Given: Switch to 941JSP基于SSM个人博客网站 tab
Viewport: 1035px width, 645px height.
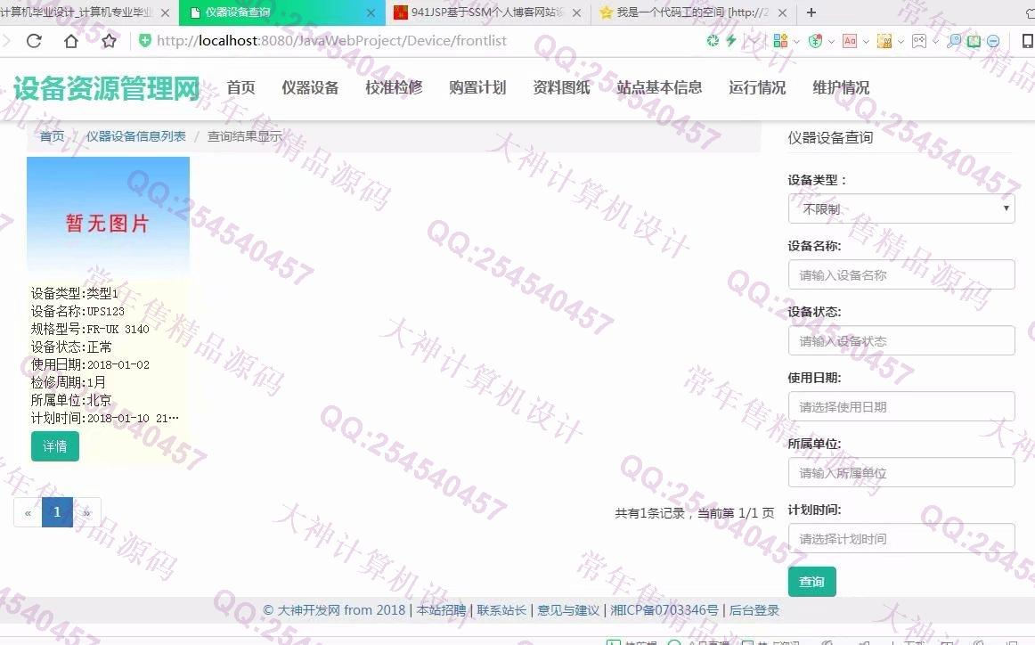Looking at the screenshot, I should click(x=486, y=12).
